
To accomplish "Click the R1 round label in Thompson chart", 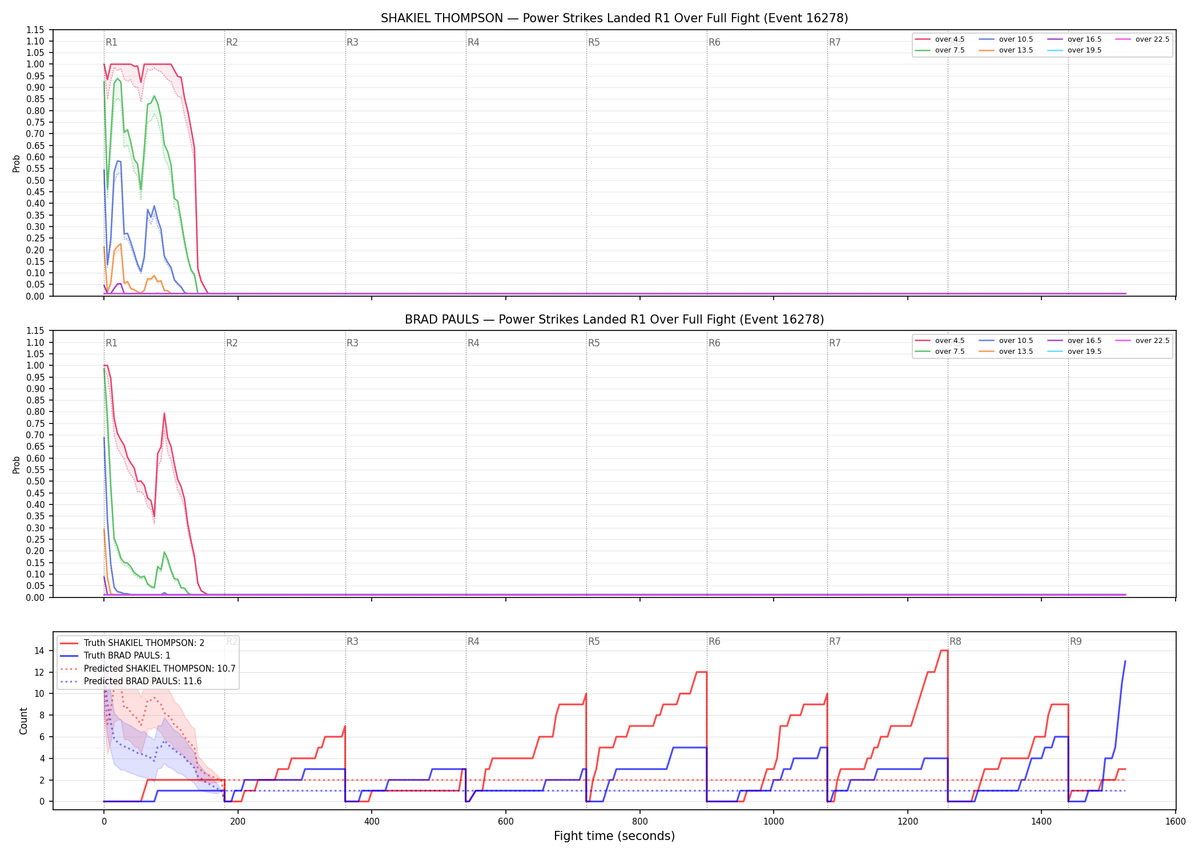I will pos(111,42).
